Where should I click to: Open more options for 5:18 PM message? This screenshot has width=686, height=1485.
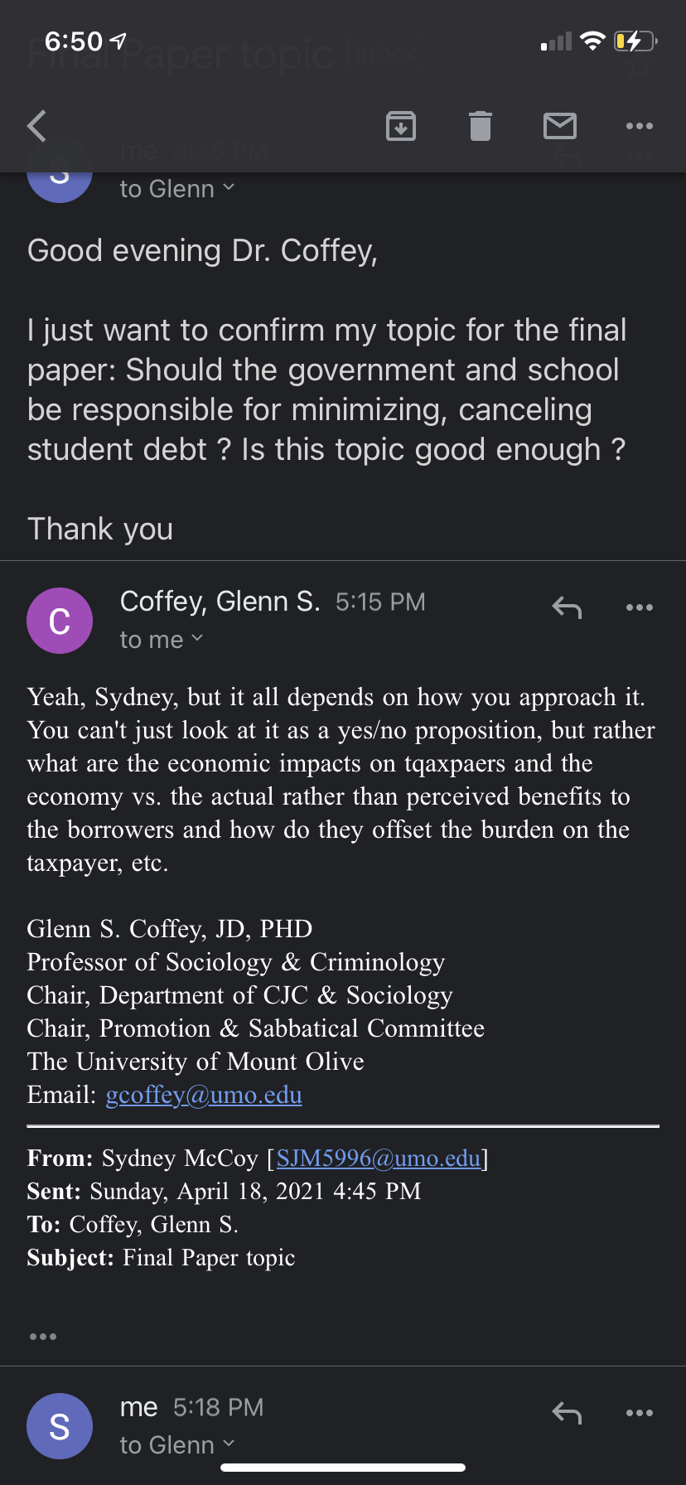tap(640, 1413)
